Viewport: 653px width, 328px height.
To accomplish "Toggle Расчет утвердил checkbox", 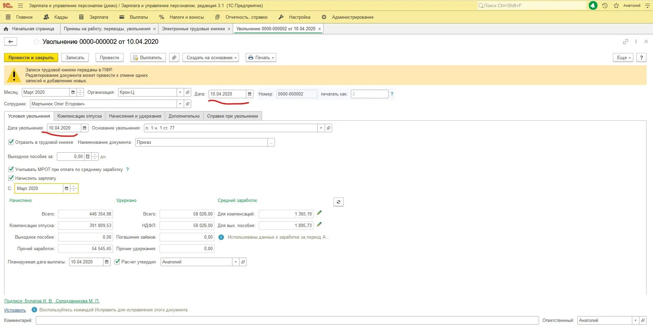I will click(117, 261).
